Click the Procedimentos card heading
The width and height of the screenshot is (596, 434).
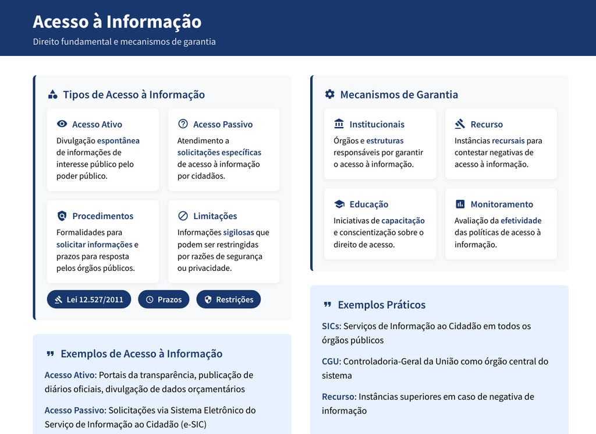[102, 216]
